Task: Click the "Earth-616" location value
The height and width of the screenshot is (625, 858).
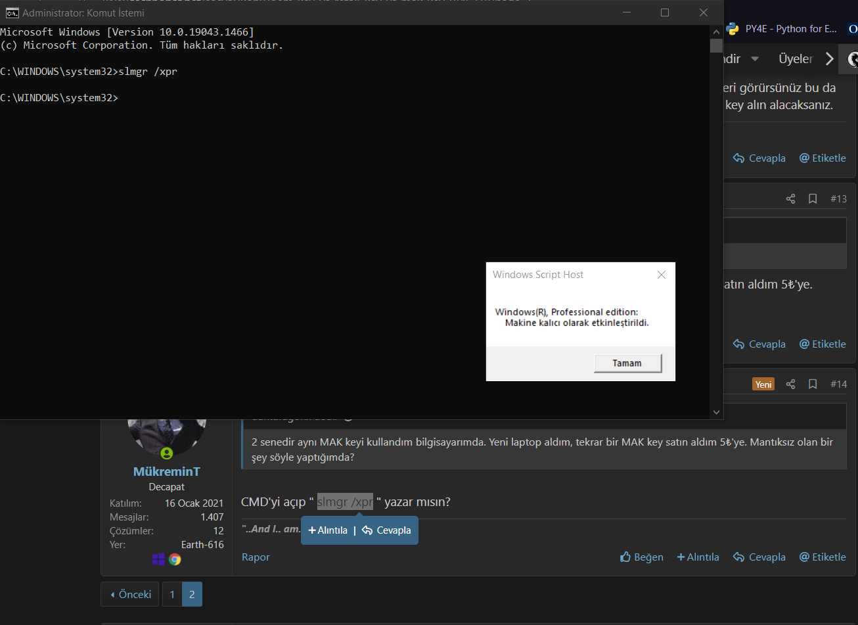Action: pos(202,545)
